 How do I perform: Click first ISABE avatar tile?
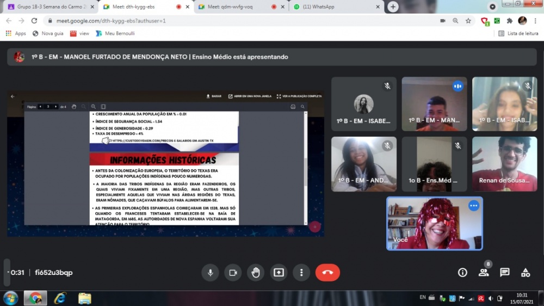coord(363,104)
